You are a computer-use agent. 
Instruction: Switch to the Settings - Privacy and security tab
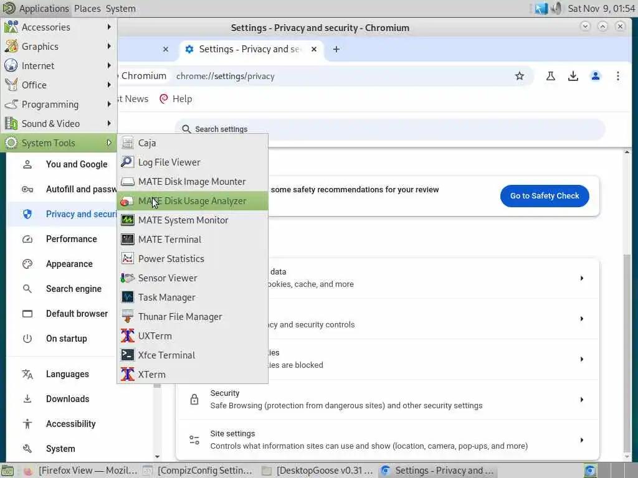click(250, 49)
